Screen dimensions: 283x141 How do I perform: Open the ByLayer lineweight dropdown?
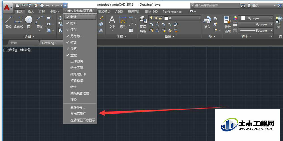point(255,24)
